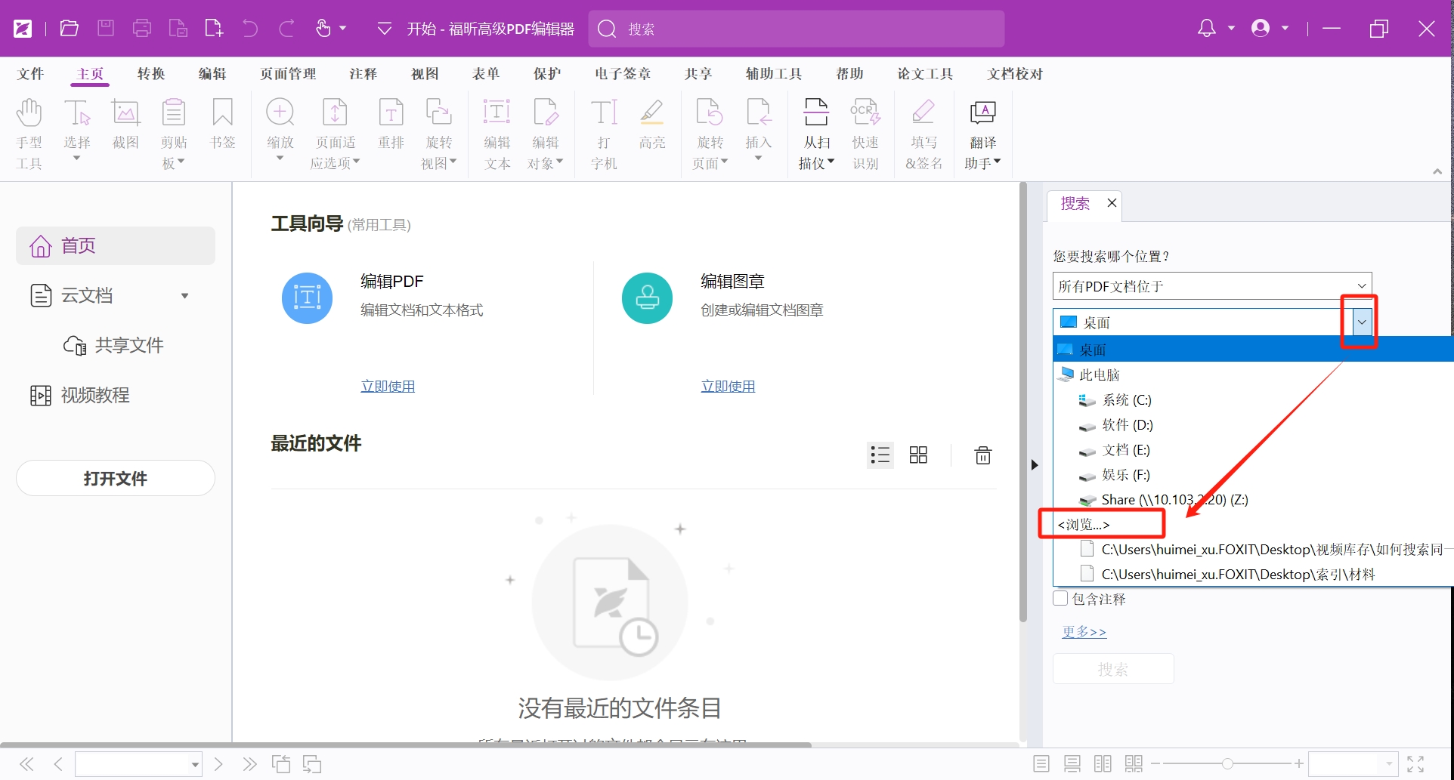Close the 搜索 panel tab

pyautogui.click(x=1112, y=202)
